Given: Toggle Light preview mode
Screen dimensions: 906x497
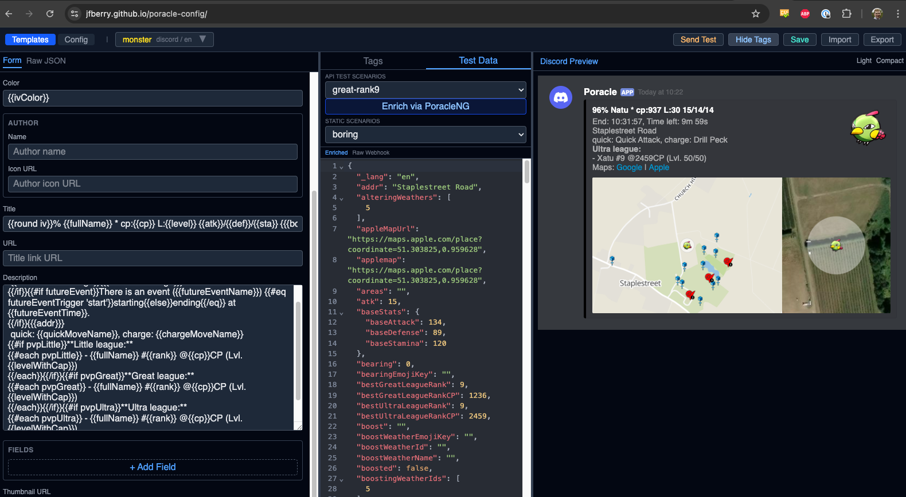Looking at the screenshot, I should click(864, 61).
